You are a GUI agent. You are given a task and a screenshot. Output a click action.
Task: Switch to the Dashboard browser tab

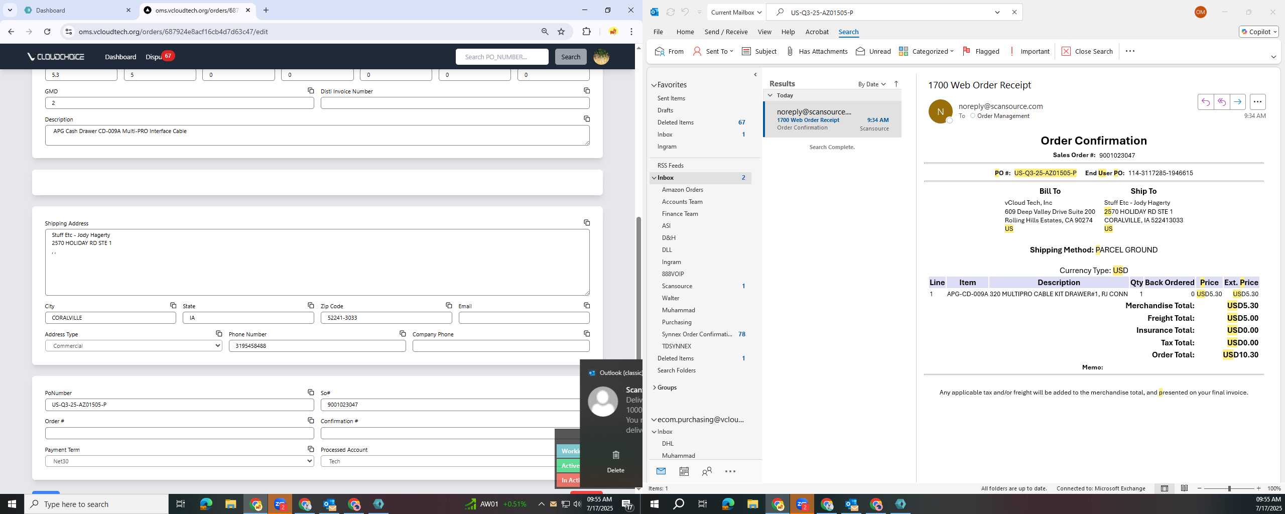pyautogui.click(x=78, y=10)
